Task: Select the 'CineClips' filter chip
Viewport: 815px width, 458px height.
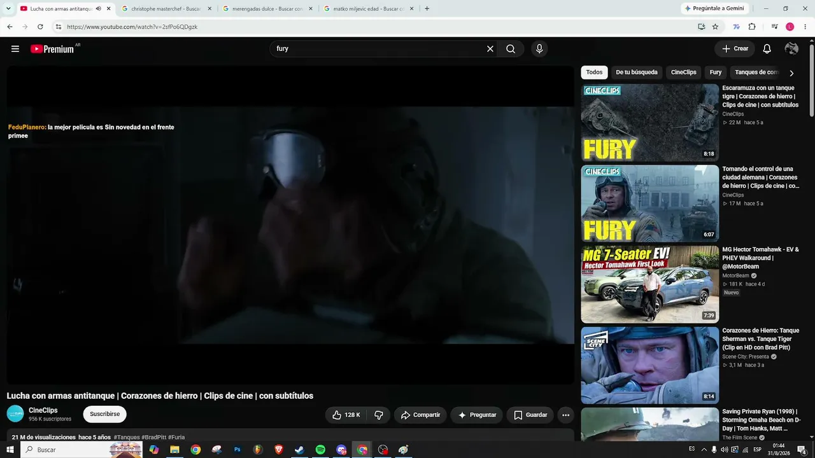Action: pyautogui.click(x=684, y=73)
